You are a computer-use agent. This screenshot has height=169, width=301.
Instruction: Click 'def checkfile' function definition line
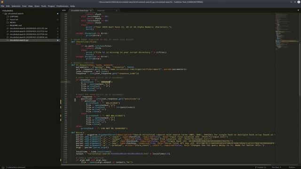click(84, 42)
